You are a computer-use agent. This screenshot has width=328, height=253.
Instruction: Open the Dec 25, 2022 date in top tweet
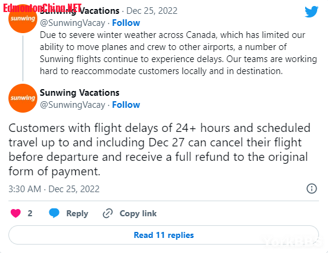(x=152, y=11)
